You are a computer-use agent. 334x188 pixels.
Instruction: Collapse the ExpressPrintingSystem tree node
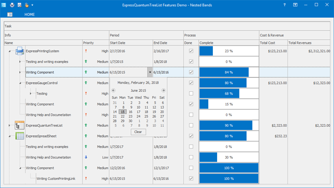tap(9, 51)
